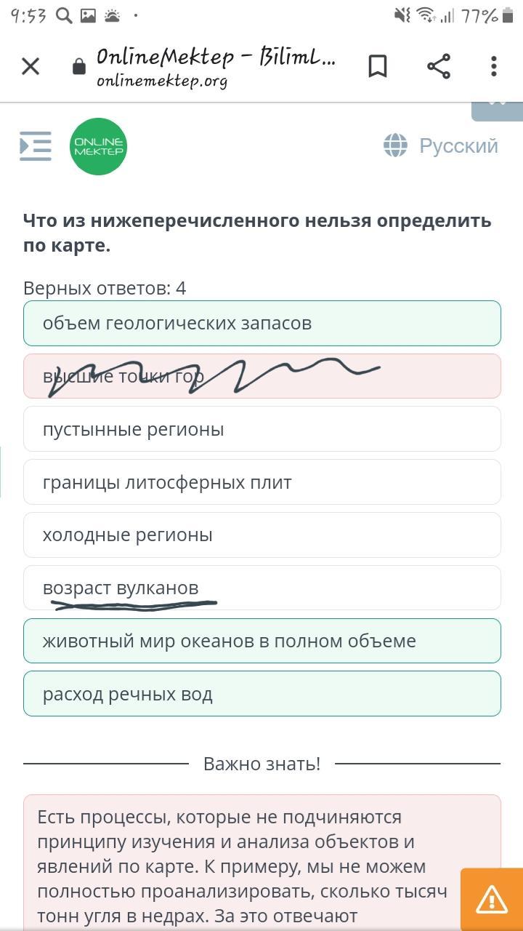523x931 pixels.
Task: Open the sidebar navigation menu icon
Action: pos(36,146)
